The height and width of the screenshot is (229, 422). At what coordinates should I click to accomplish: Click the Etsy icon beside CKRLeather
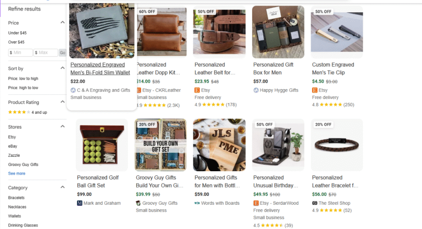[x=138, y=90]
